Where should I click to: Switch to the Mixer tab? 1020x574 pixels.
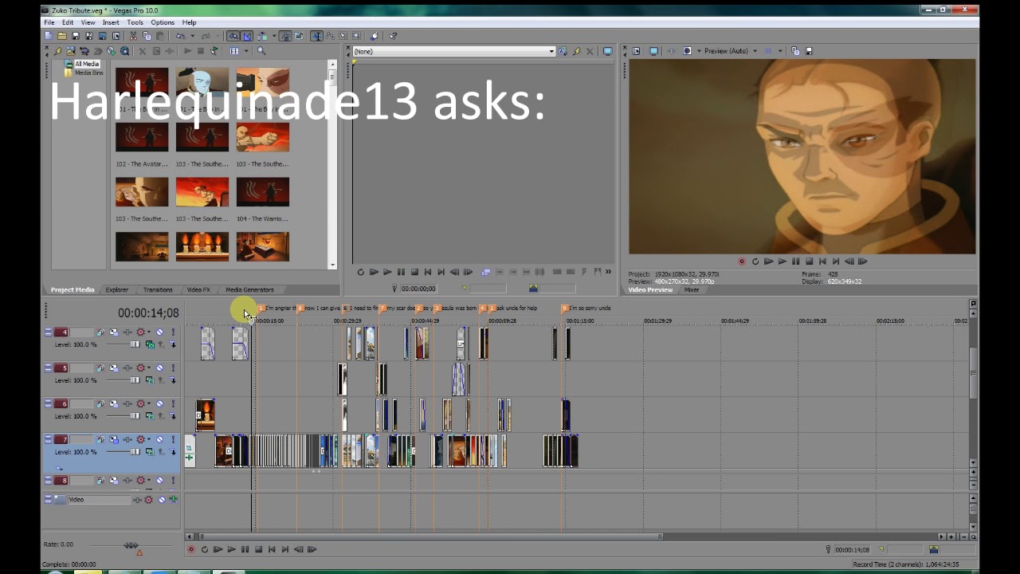pos(692,290)
